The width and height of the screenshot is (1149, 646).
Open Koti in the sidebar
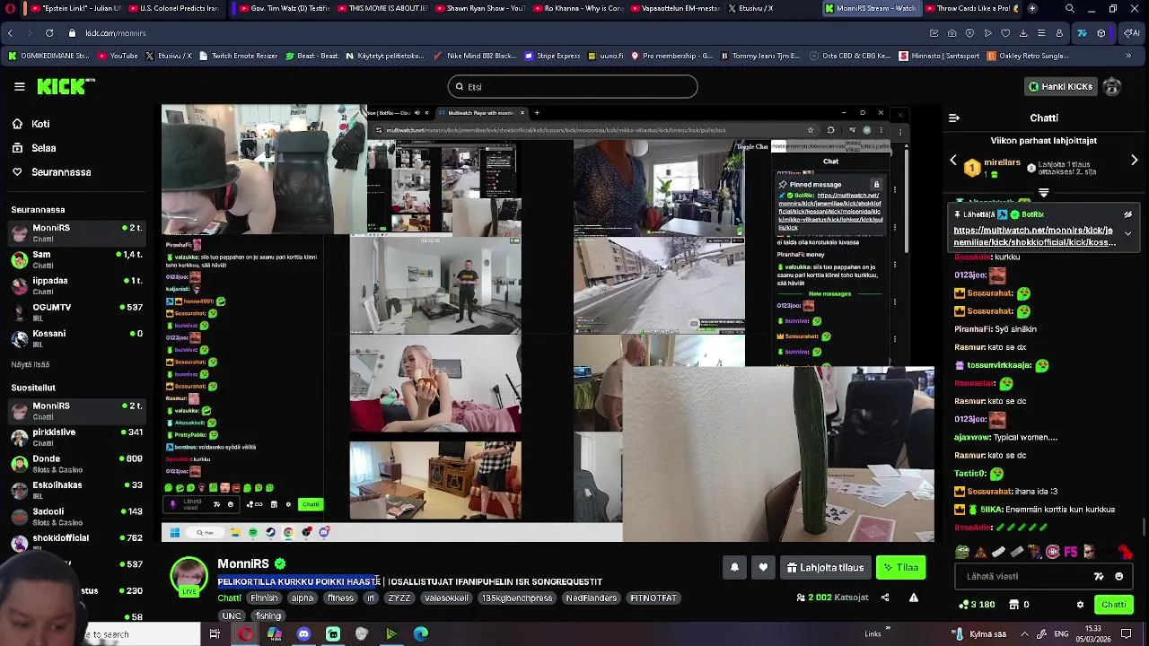pos(40,124)
